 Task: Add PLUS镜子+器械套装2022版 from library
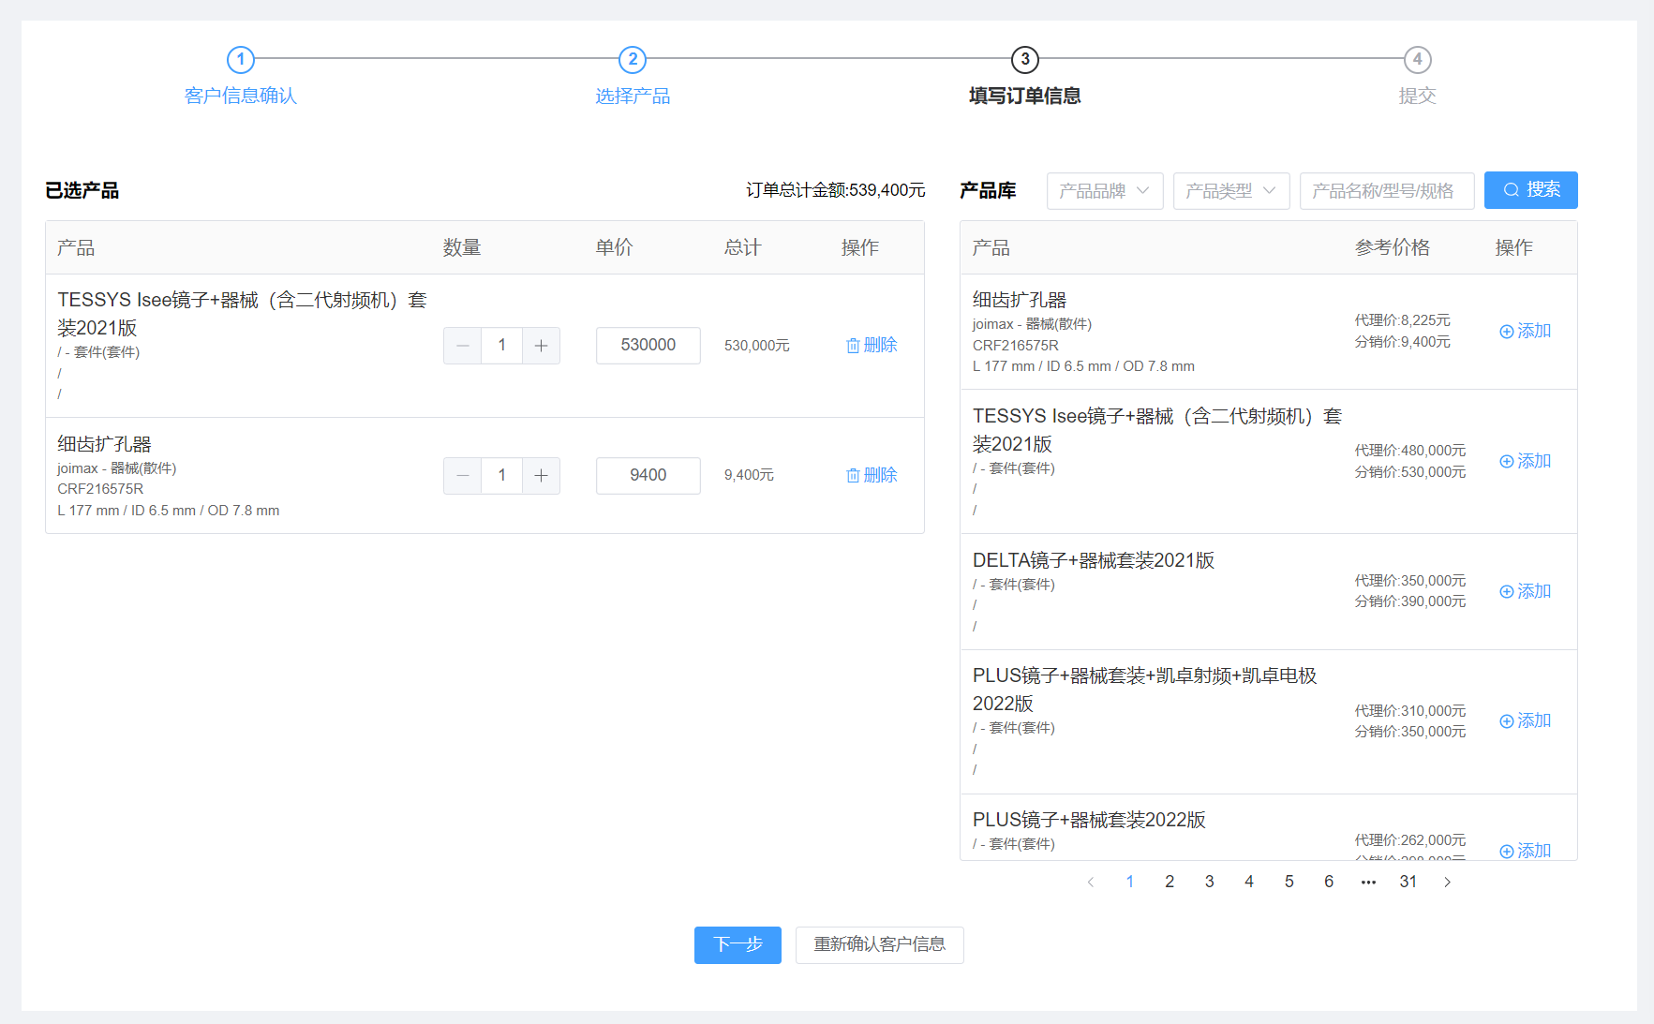[1526, 851]
